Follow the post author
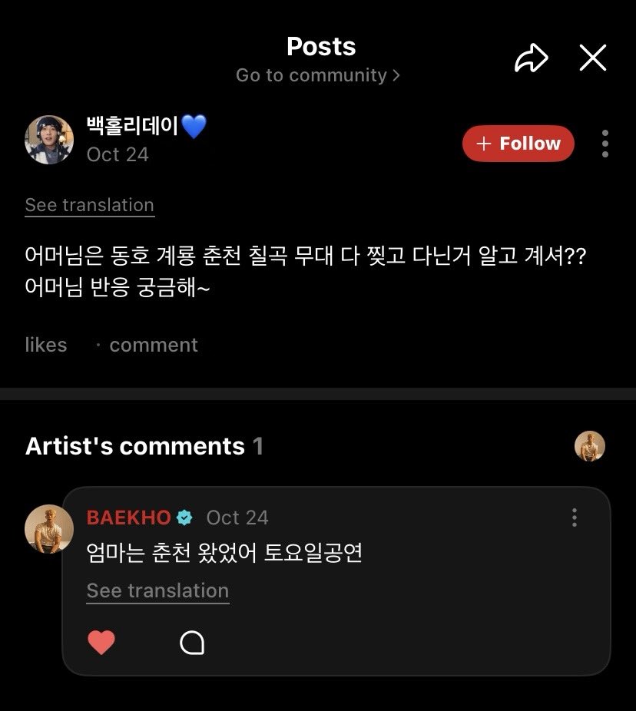 (518, 144)
